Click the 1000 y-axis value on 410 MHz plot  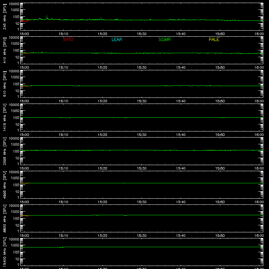15,44
